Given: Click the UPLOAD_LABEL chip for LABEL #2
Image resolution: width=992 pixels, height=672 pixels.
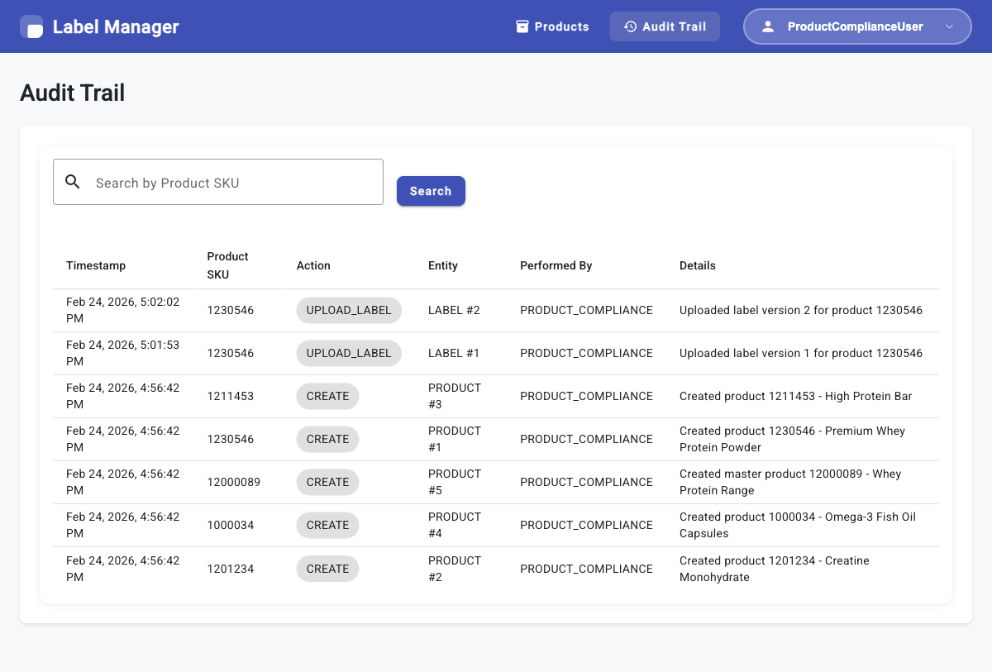Looking at the screenshot, I should click(x=349, y=310).
